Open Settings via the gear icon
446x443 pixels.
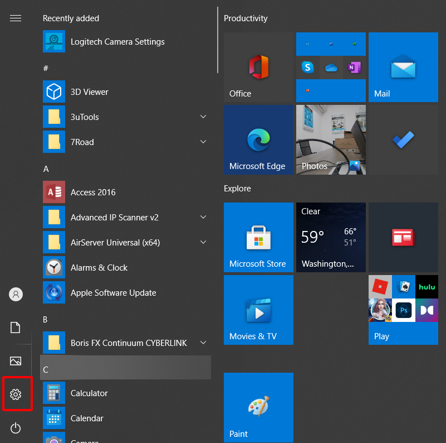click(16, 394)
